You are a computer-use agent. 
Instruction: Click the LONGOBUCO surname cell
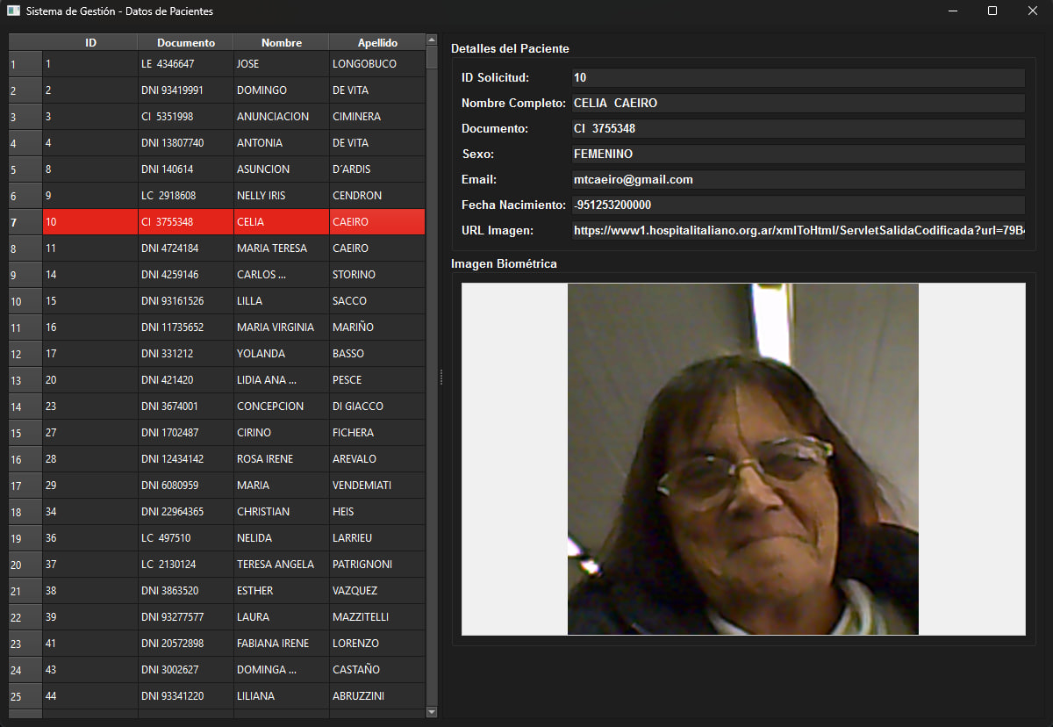[377, 64]
